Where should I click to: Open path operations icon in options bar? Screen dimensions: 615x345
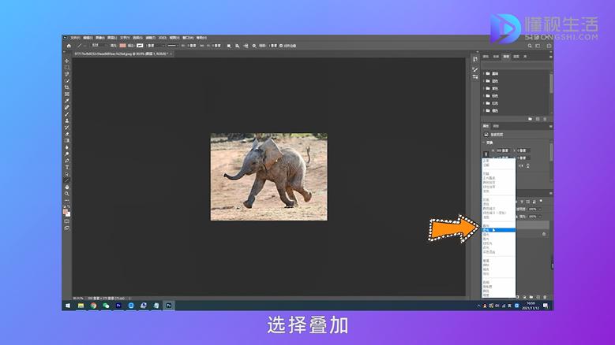tap(229, 46)
